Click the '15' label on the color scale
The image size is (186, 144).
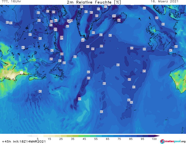(x=49, y=139)
